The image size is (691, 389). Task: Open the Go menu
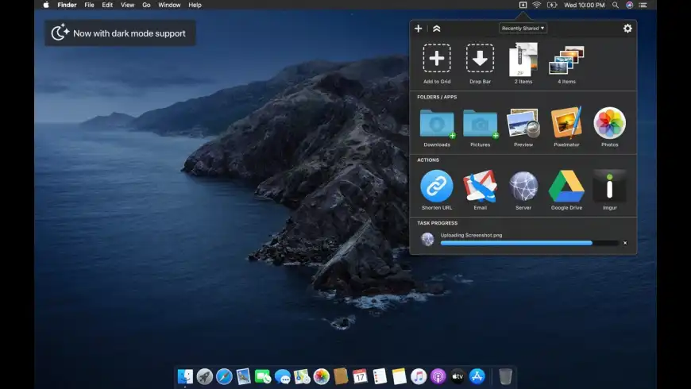[146, 5]
